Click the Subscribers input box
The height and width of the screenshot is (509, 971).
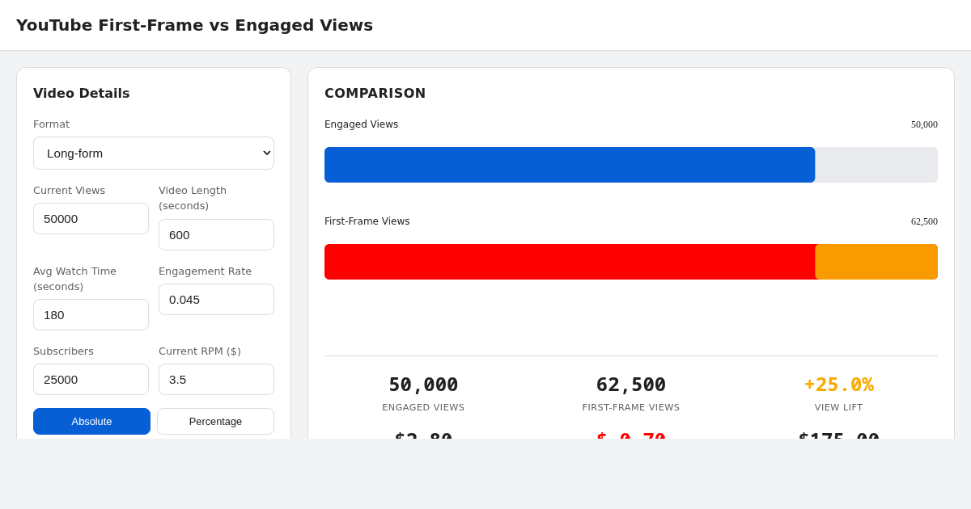[91, 379]
